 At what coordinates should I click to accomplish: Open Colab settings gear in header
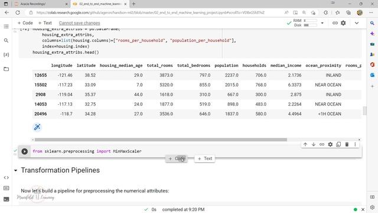[x=343, y=23]
